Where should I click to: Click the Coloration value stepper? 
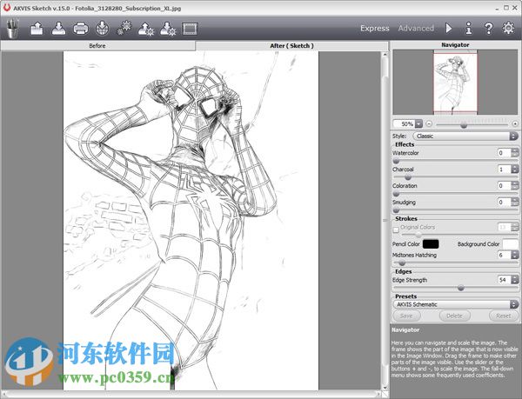coord(515,185)
